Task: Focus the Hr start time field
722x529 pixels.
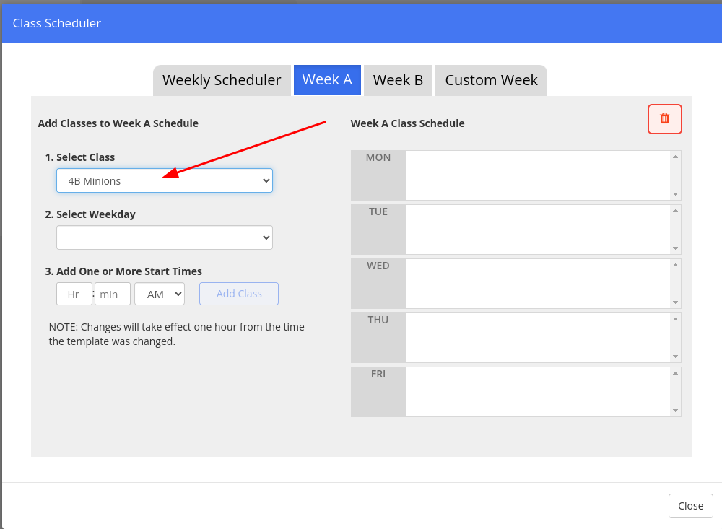Action: (x=74, y=294)
